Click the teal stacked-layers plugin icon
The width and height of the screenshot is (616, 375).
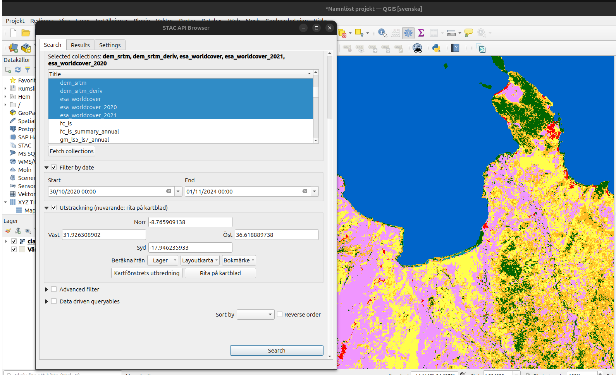click(481, 48)
